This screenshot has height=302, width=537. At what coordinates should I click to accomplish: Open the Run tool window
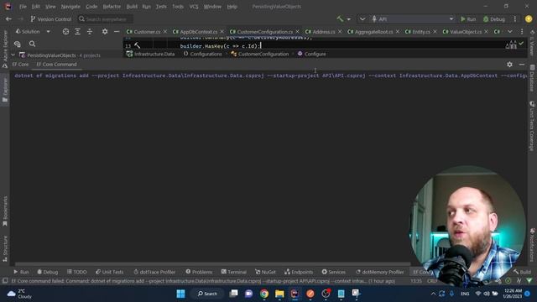(21, 272)
